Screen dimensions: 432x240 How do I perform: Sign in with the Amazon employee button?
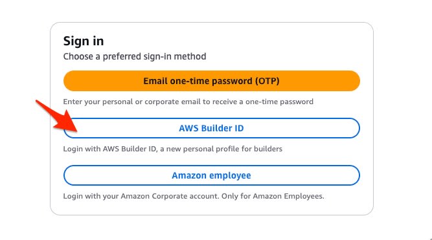tap(212, 175)
